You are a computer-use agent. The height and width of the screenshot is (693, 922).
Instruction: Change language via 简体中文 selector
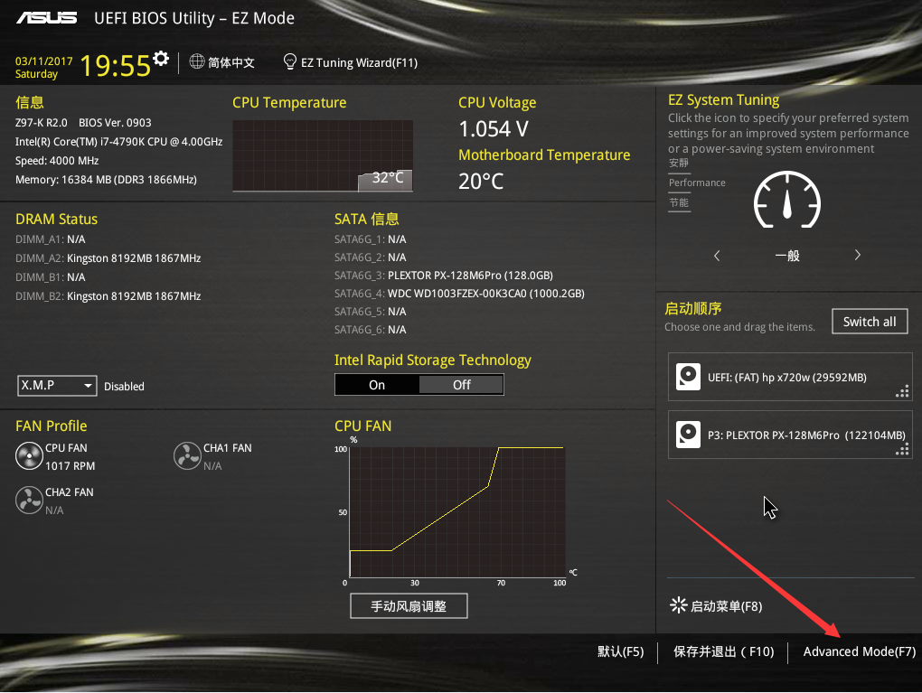click(x=231, y=62)
